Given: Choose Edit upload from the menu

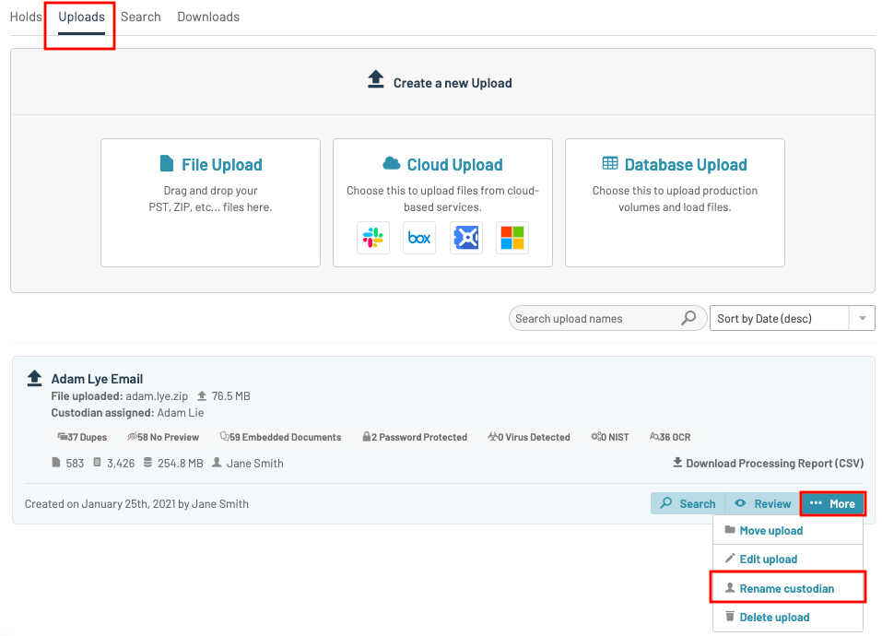Looking at the screenshot, I should (x=787, y=559).
